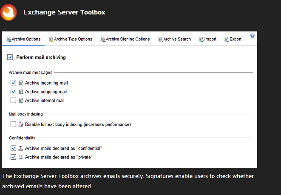The width and height of the screenshot is (281, 195).
Task: Uncheck Archive incoming mail option
Action: [x=13, y=83]
